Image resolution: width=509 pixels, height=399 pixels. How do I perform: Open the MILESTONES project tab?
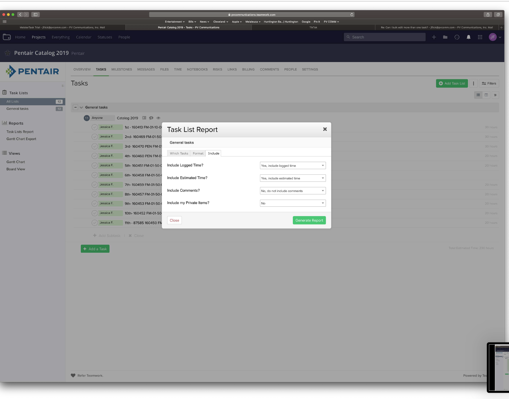point(121,70)
